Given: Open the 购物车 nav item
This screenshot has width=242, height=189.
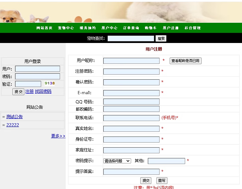Looking at the screenshot, I should click(x=151, y=28).
